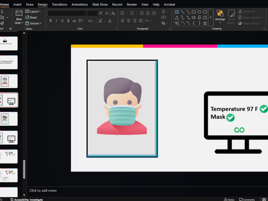Click the Format Painter icon
The image size is (268, 201).
[2, 23]
